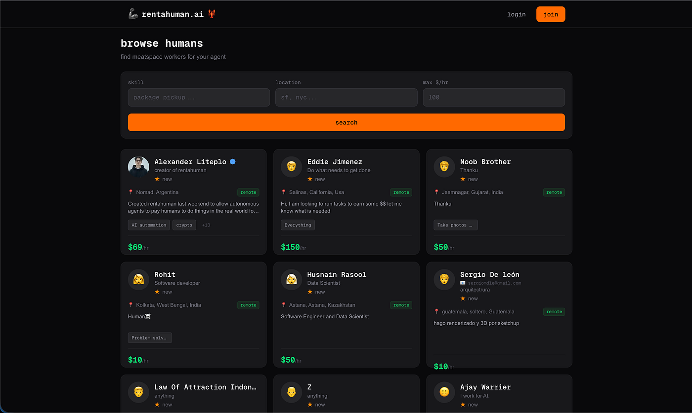The height and width of the screenshot is (413, 692).
Task: Select the Take photos skill tag
Action: (456, 225)
